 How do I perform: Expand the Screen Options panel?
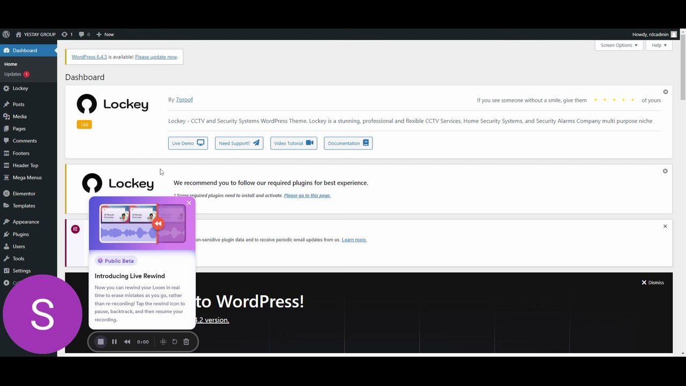click(619, 45)
